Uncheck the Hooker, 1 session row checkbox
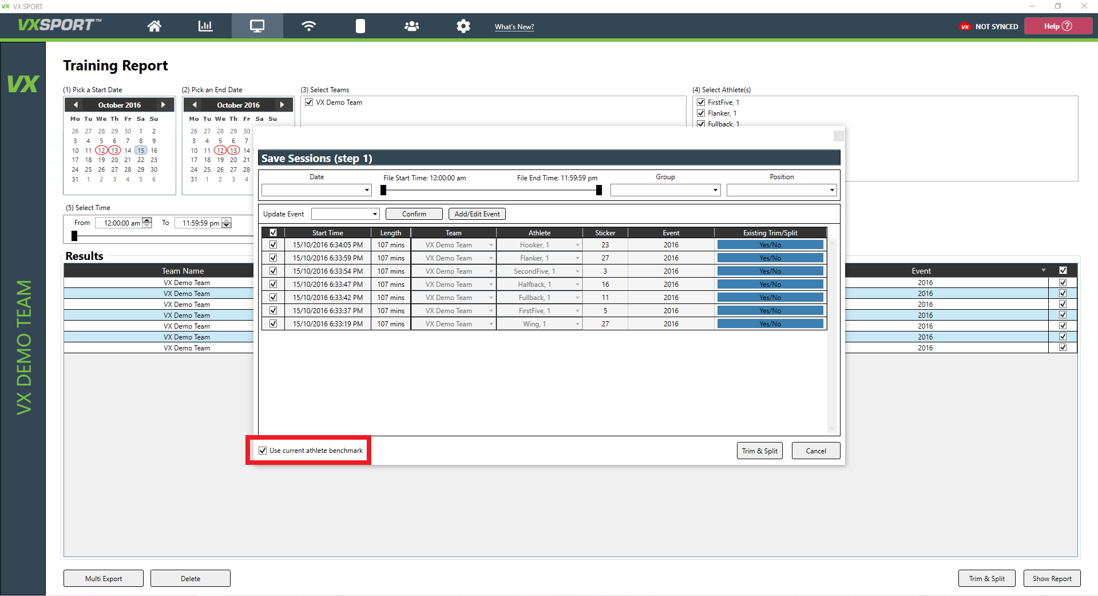1098x596 pixels. (273, 245)
